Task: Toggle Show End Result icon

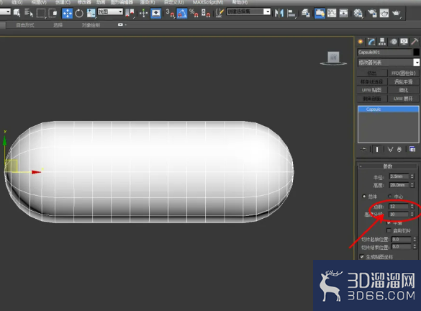Action: pyautogui.click(x=377, y=149)
